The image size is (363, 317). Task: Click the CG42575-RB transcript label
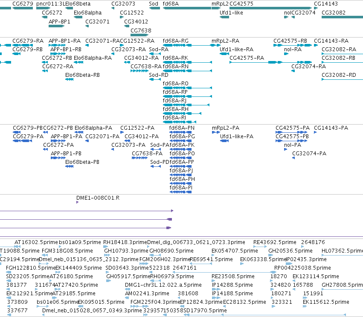click(x=290, y=41)
